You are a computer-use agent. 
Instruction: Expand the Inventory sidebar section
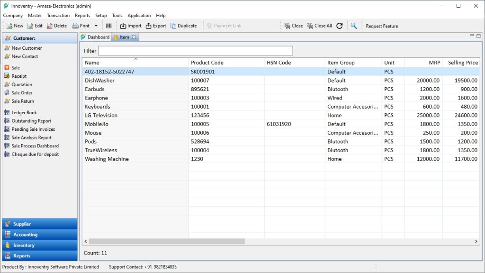pyautogui.click(x=40, y=245)
